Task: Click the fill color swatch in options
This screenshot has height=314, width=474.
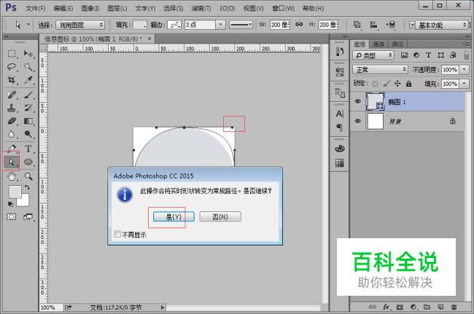Action: point(140,25)
